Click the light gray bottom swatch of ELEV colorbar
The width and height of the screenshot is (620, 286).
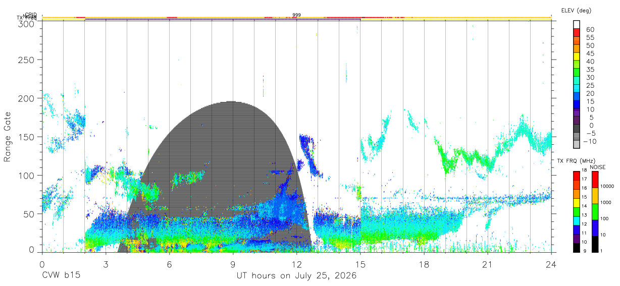coord(577,144)
